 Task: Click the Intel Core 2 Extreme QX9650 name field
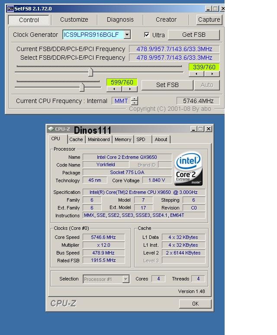127,157
